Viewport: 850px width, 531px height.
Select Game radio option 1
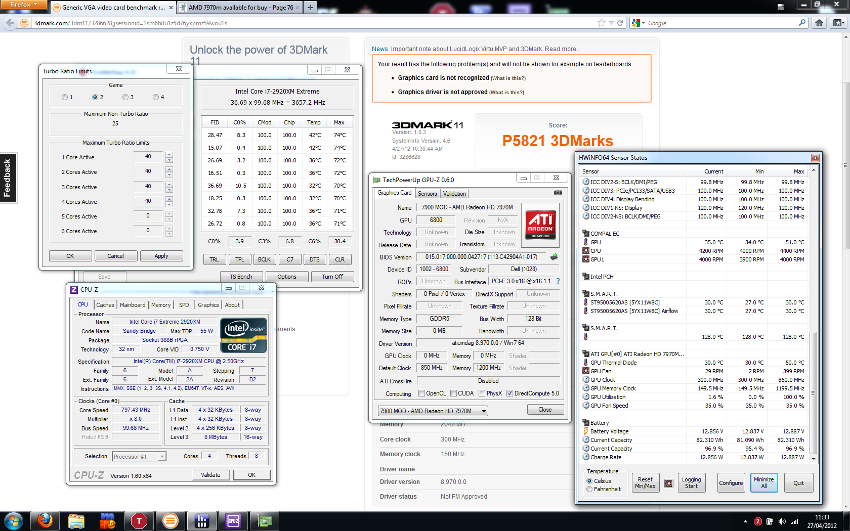[x=64, y=97]
